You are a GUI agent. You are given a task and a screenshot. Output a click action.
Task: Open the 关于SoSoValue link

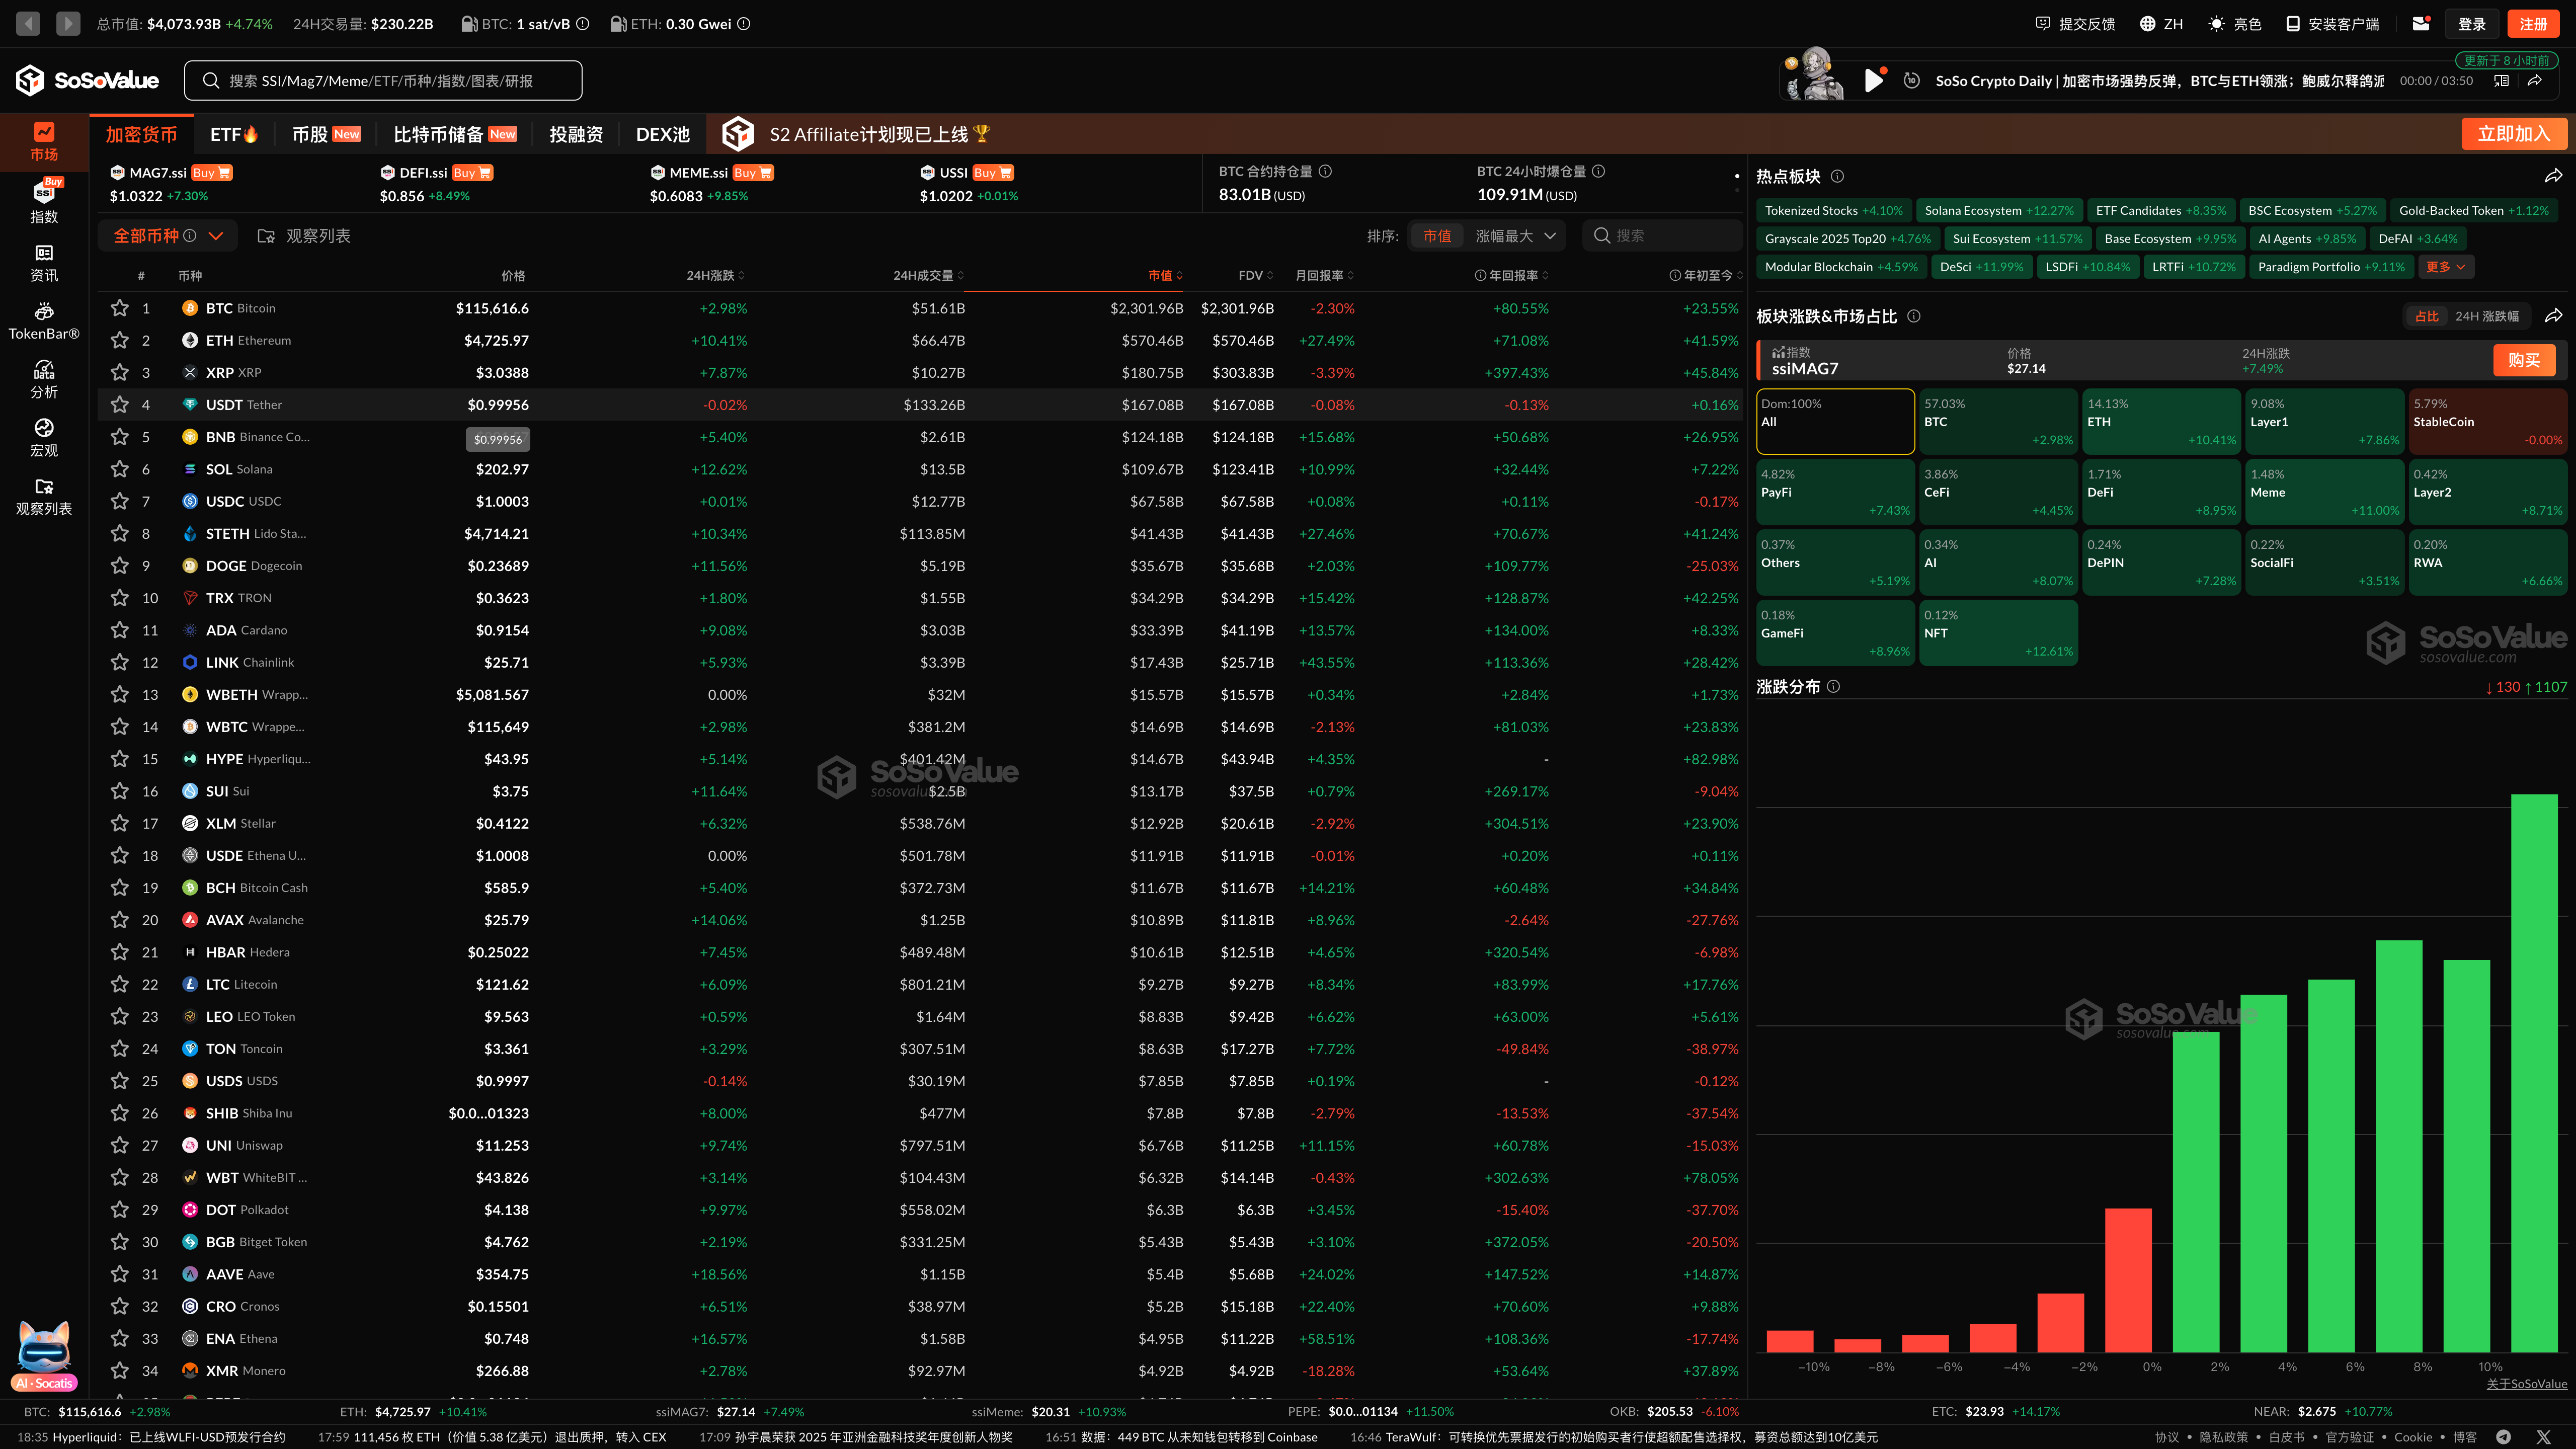coord(2526,1384)
